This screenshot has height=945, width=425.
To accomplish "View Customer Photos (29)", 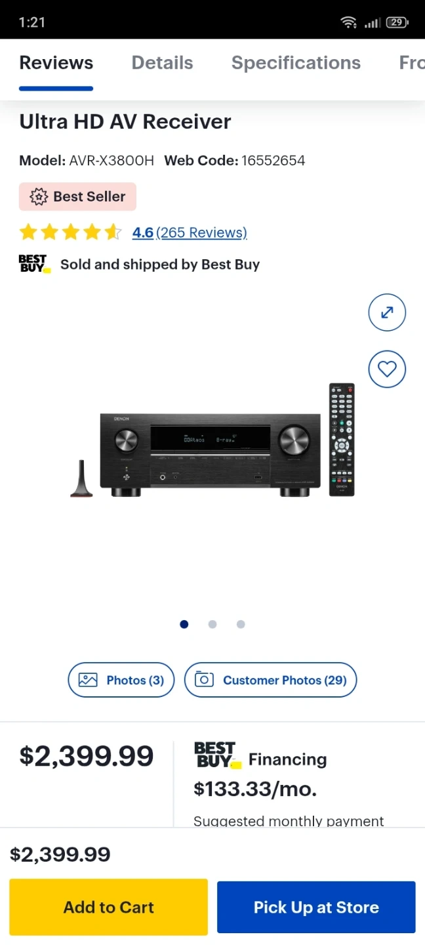I will coord(270,680).
